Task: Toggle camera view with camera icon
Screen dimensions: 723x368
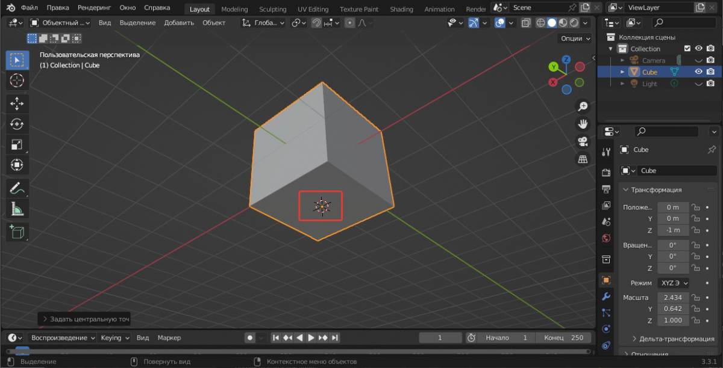Action: pos(583,142)
